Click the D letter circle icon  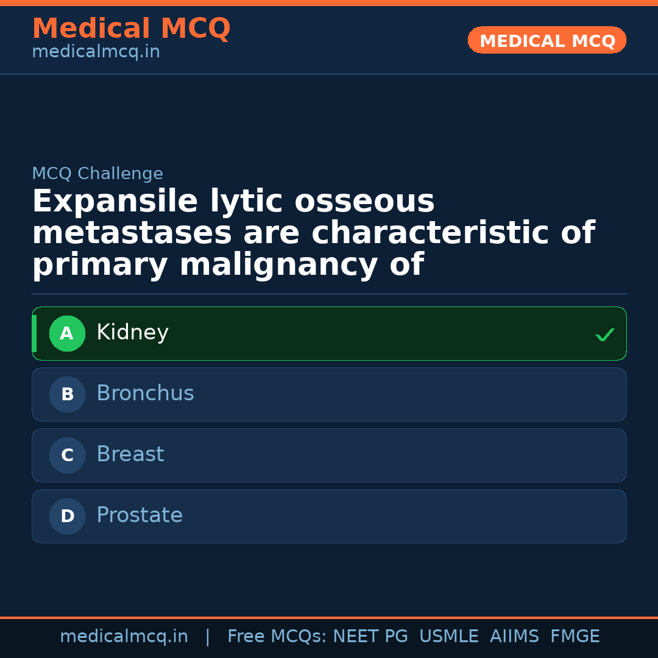(67, 516)
